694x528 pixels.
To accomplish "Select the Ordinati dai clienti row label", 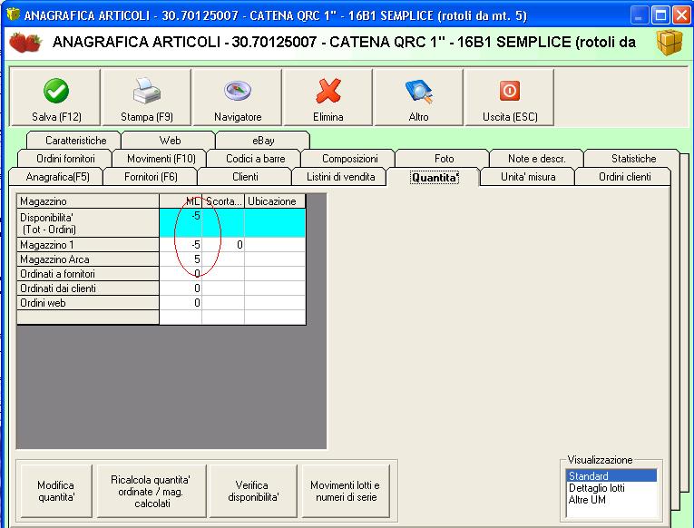I will (x=88, y=288).
